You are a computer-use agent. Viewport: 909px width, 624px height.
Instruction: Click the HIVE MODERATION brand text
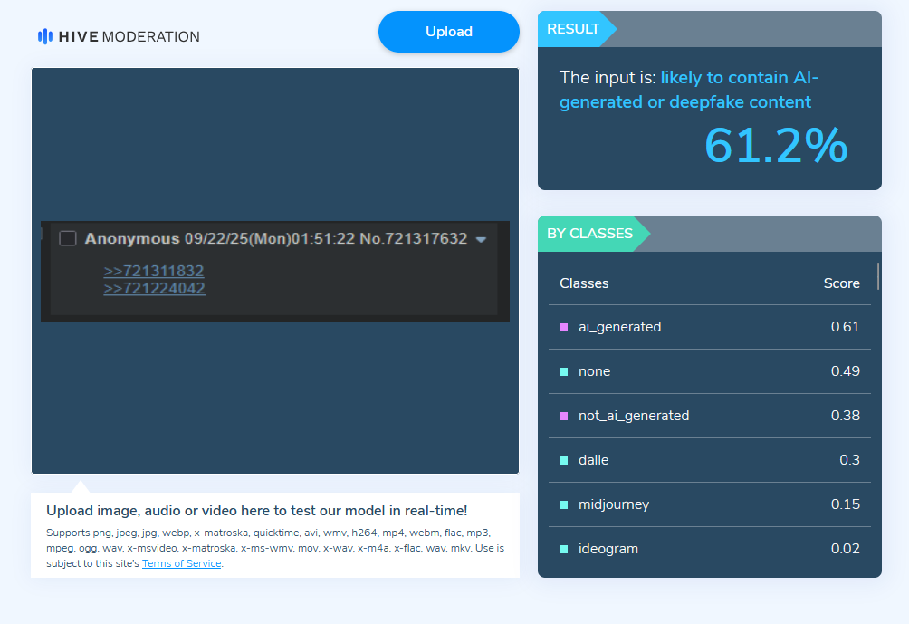pyautogui.click(x=129, y=36)
